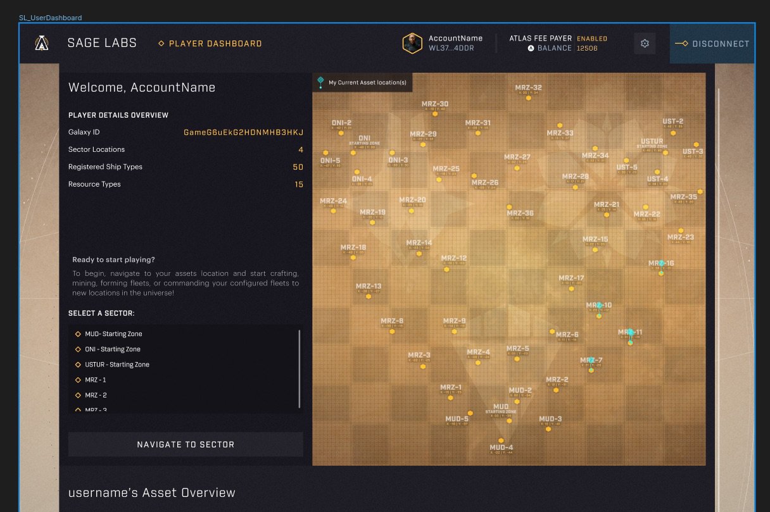Click the DISCONNECT button
770x512 pixels.
pos(713,44)
